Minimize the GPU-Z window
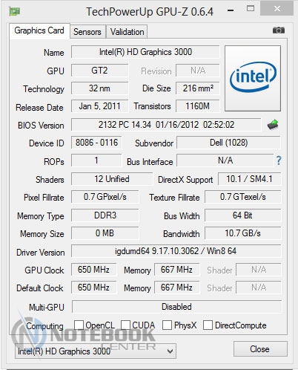This screenshot has width=298, height=370. tap(231, 10)
